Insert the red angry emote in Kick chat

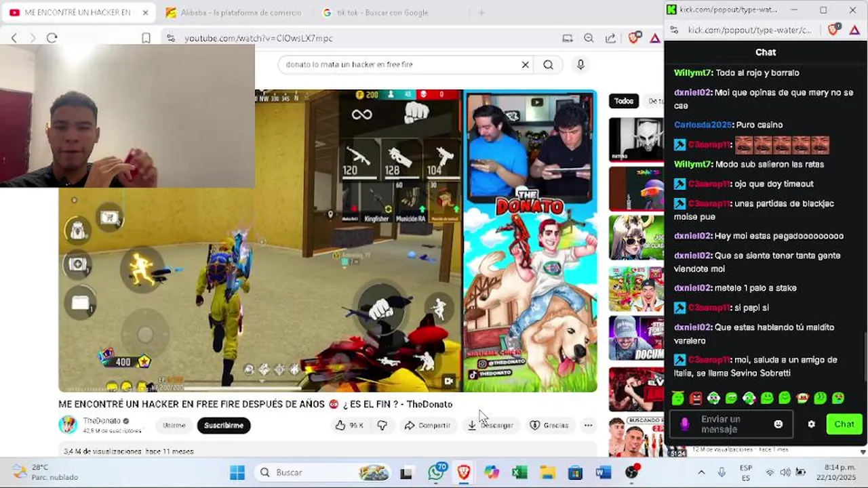pyautogui.click(x=696, y=398)
